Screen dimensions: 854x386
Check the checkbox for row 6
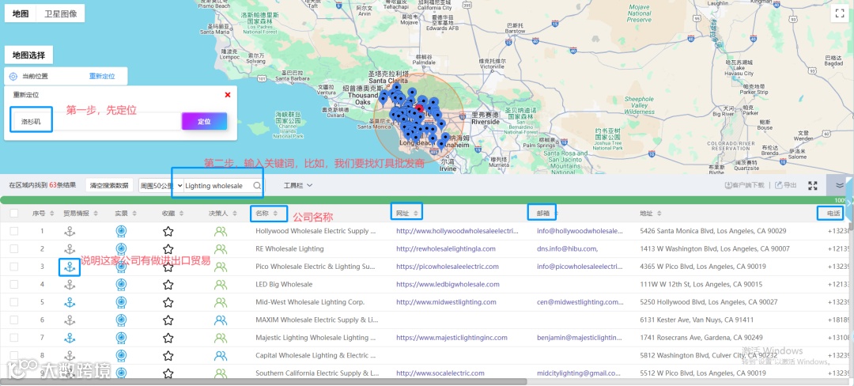click(14, 320)
